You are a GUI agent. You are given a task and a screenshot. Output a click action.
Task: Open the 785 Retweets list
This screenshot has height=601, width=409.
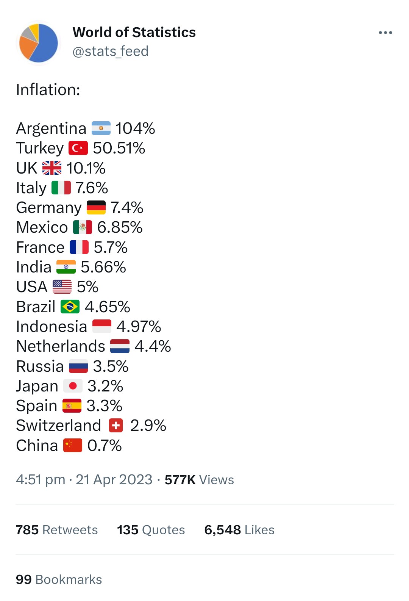[57, 530]
